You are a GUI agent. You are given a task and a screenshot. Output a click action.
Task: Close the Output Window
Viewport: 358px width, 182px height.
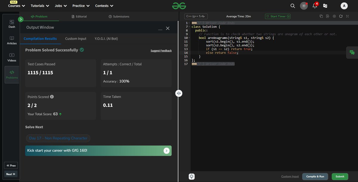coord(168,28)
